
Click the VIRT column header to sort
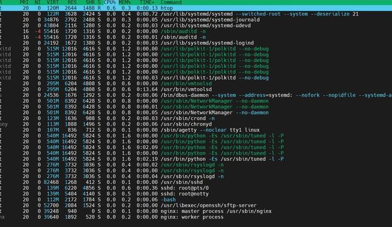(52, 2)
